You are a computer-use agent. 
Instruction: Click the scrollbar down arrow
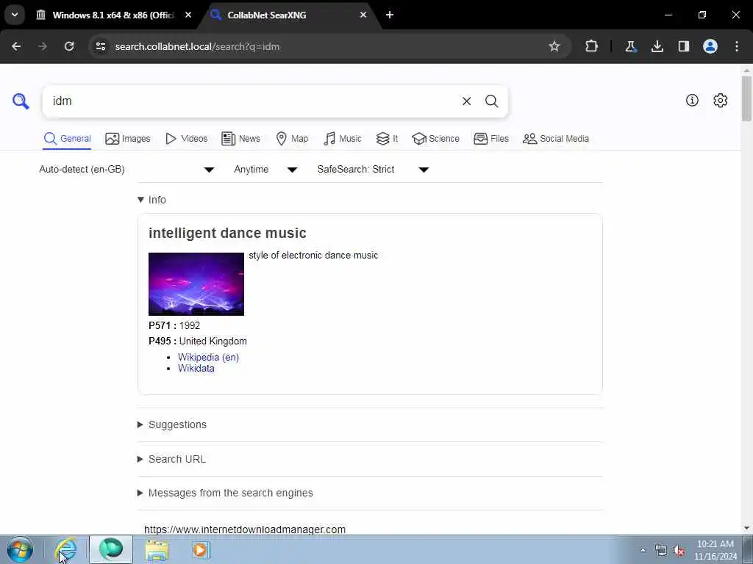(746, 528)
